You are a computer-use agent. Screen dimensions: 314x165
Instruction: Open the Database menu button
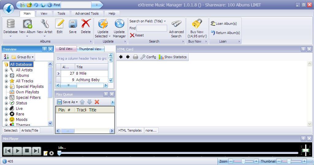pyautogui.click(x=10, y=28)
